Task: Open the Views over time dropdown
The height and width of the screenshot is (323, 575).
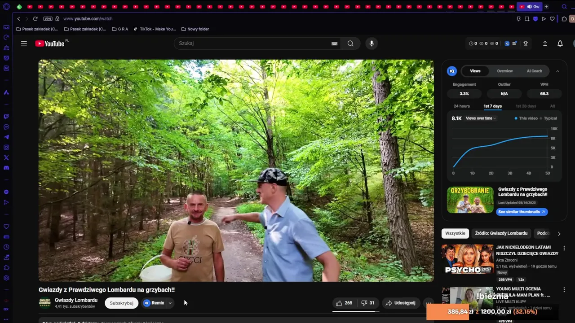Action: tap(481, 118)
